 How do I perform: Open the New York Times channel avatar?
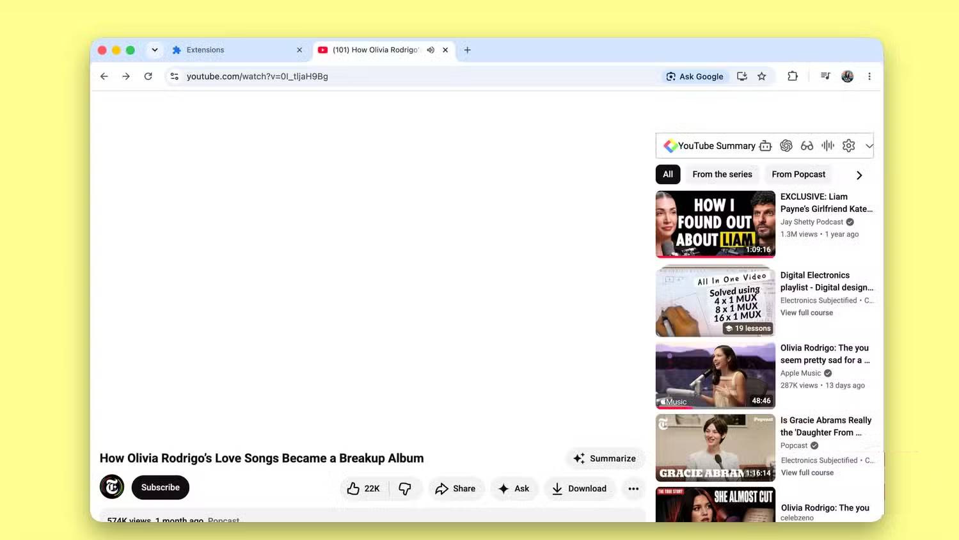click(112, 487)
